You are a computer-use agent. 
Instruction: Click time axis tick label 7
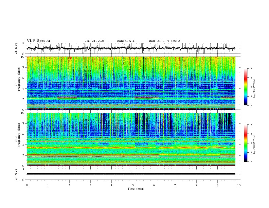tap(175, 185)
